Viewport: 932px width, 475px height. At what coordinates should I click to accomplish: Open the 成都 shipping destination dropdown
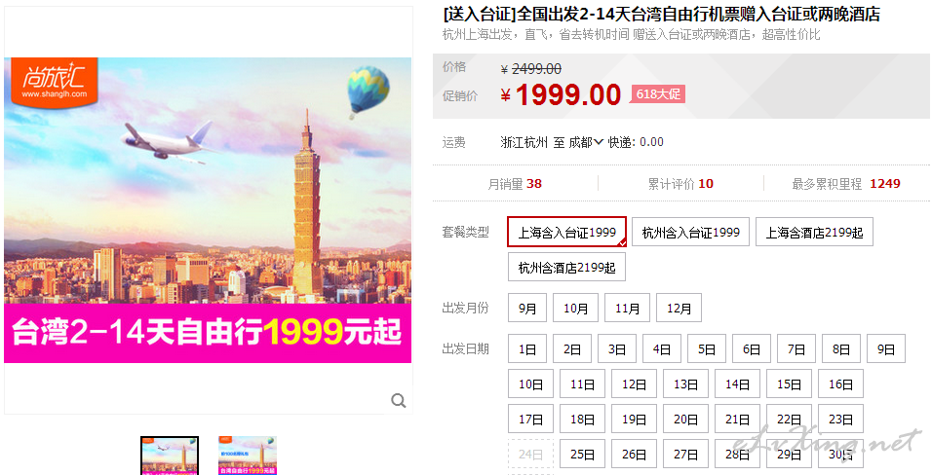pos(586,142)
